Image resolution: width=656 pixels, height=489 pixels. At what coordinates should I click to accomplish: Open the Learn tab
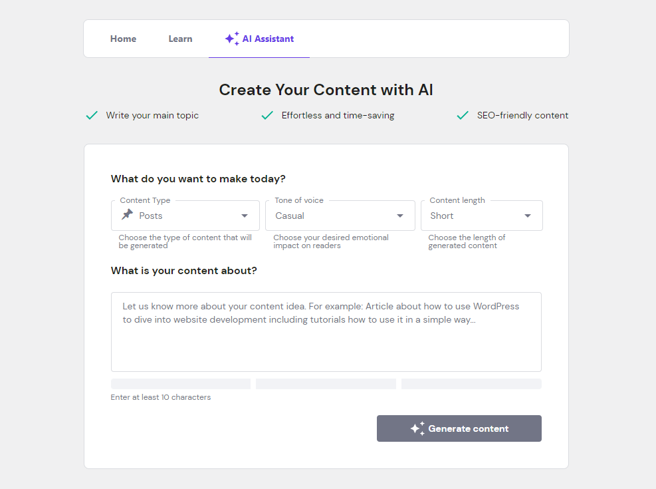point(180,38)
